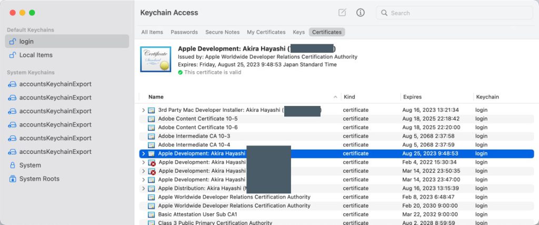Expand the selected Apple Development certificate row
This screenshot has width=539, height=225.
(x=143, y=153)
